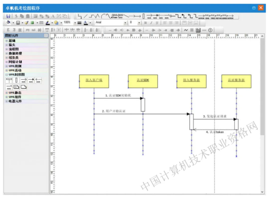
Task: Click the 接入服务器 lifeline box
Action: click(191, 80)
